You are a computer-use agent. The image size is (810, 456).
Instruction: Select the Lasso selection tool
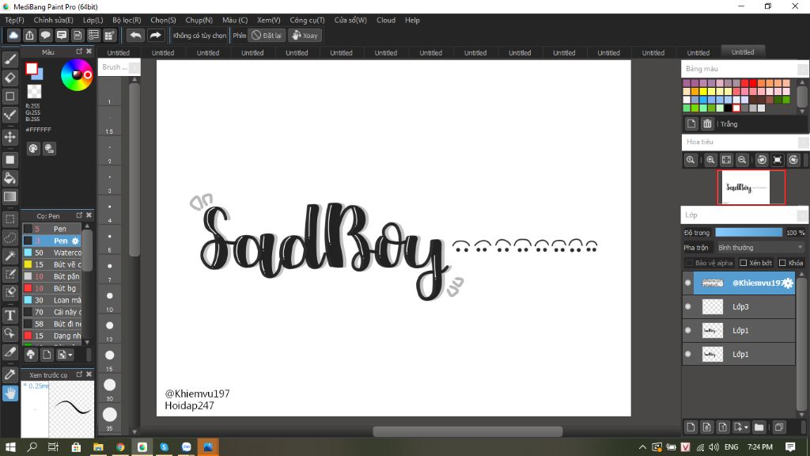[9, 237]
